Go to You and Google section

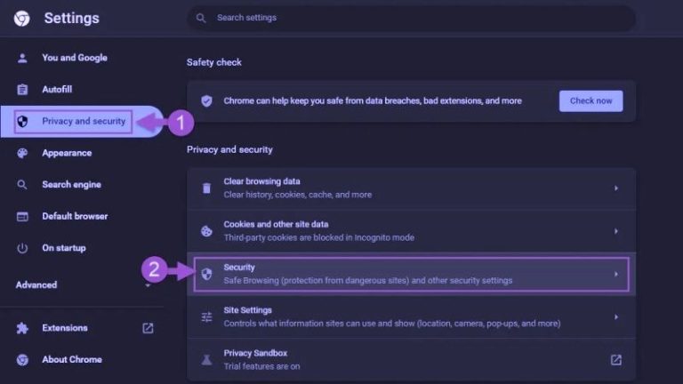[74, 58]
